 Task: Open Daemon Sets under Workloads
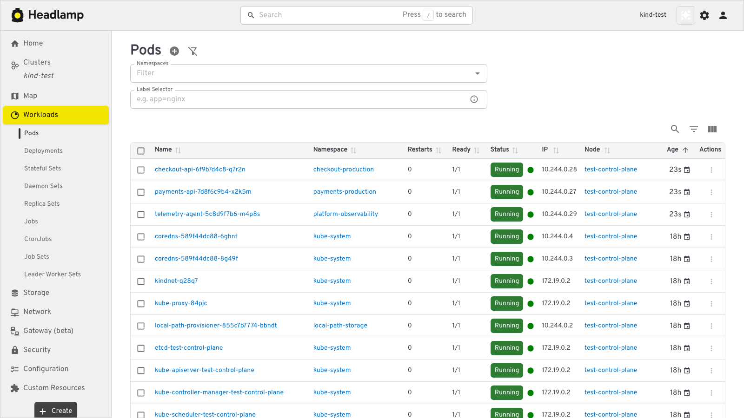(43, 186)
